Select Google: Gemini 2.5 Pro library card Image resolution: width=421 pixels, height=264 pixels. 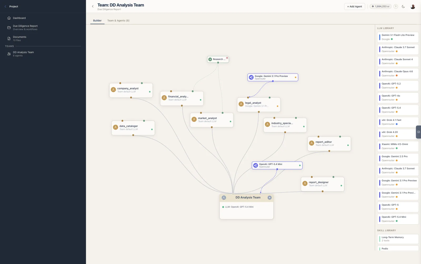click(398, 158)
